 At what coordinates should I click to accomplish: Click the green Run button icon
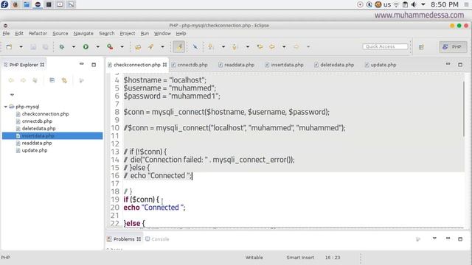tap(86, 47)
